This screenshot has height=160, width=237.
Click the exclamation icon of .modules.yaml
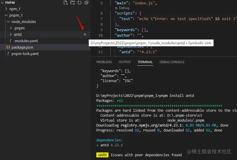pyautogui.click(x=10, y=41)
